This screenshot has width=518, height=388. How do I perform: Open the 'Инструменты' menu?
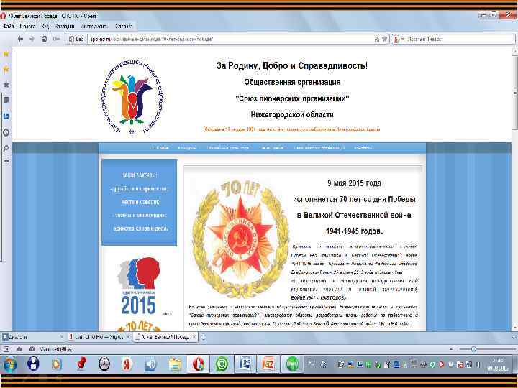(x=94, y=26)
